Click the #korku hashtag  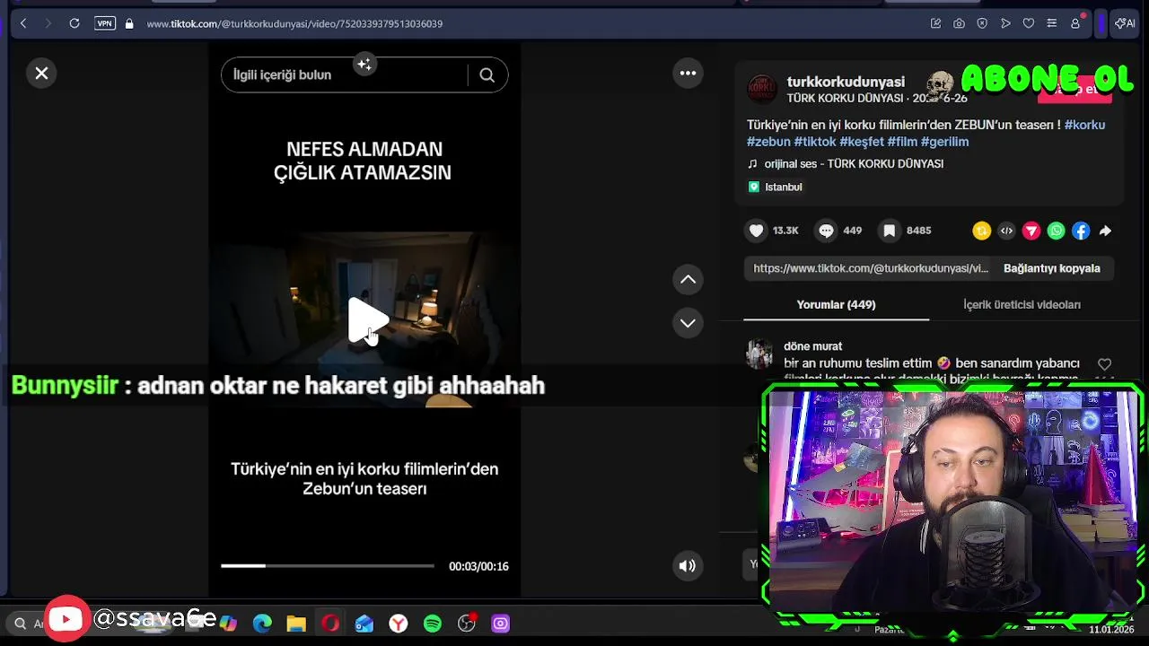(1084, 125)
